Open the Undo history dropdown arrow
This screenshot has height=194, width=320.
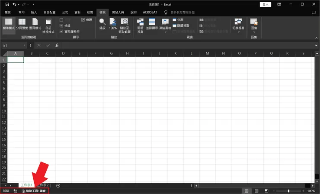(x=19, y=4)
